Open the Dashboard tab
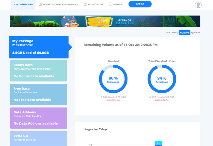 click(x=23, y=4)
